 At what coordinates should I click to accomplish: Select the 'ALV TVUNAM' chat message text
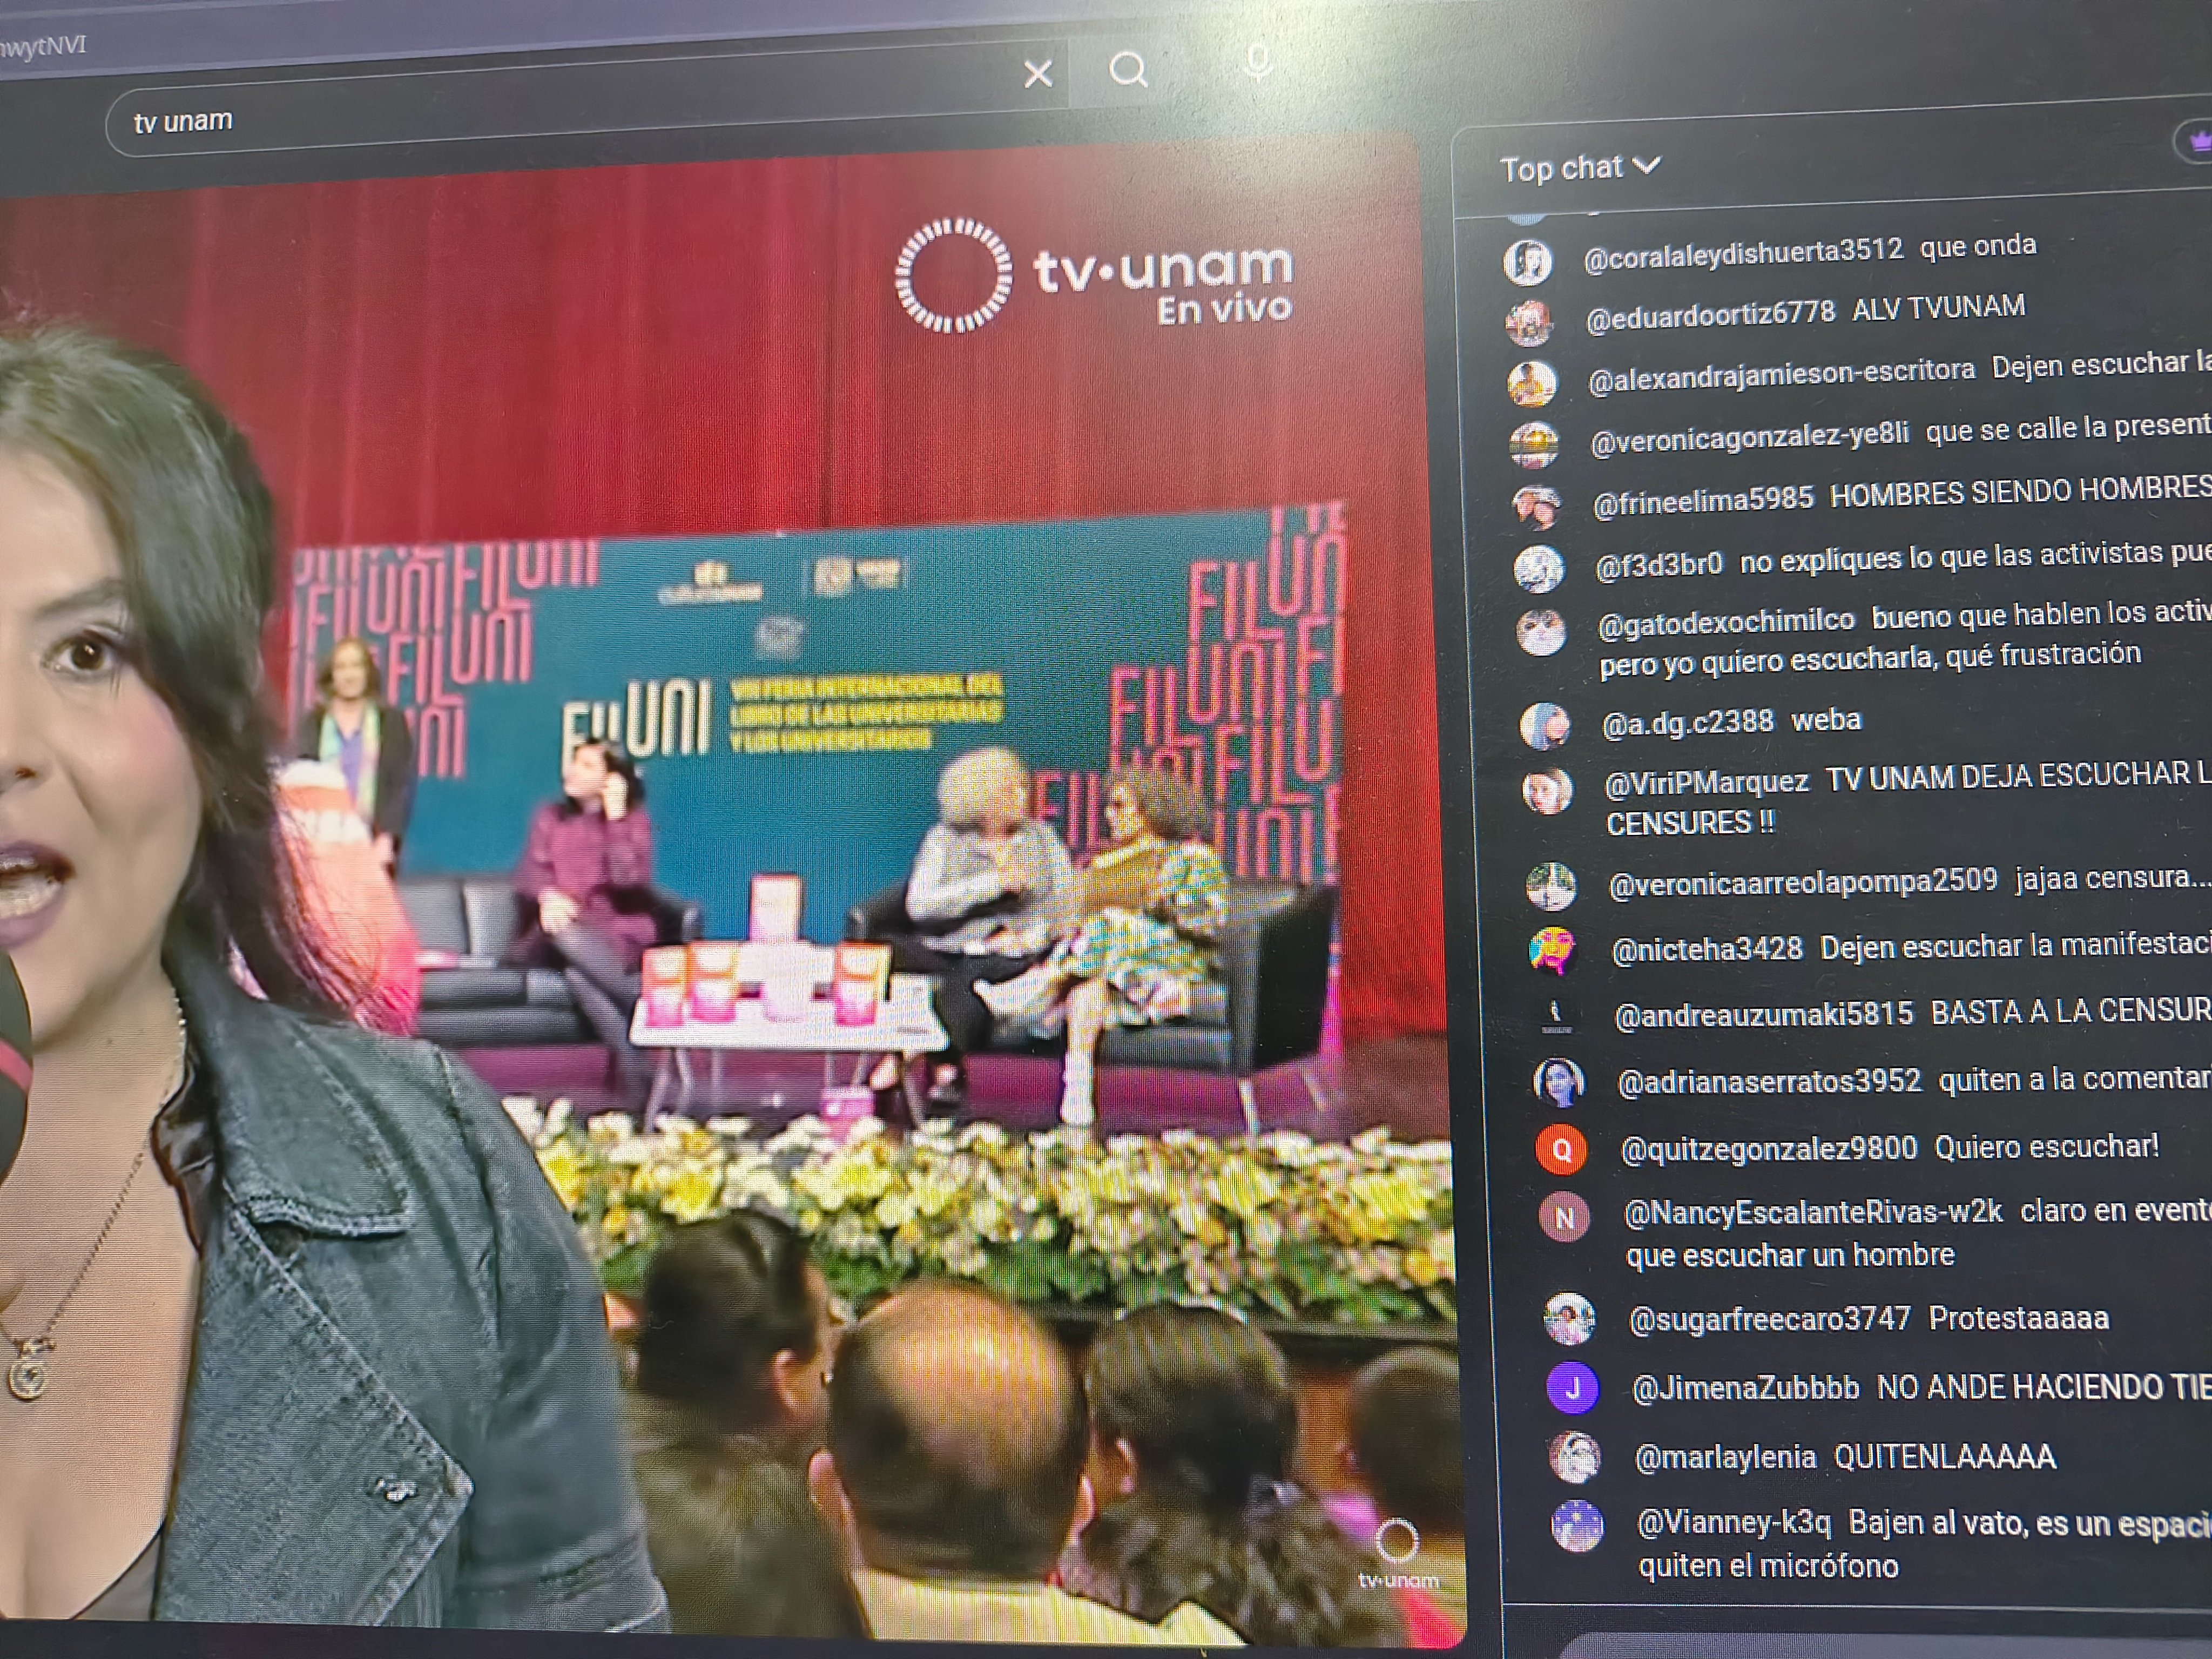coord(1939,308)
